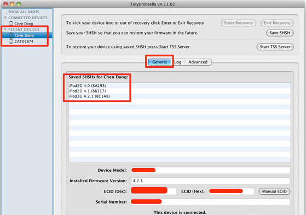This screenshot has height=215, width=306.
Task: Click the CATO1874 device icon
Action: [x=11, y=41]
